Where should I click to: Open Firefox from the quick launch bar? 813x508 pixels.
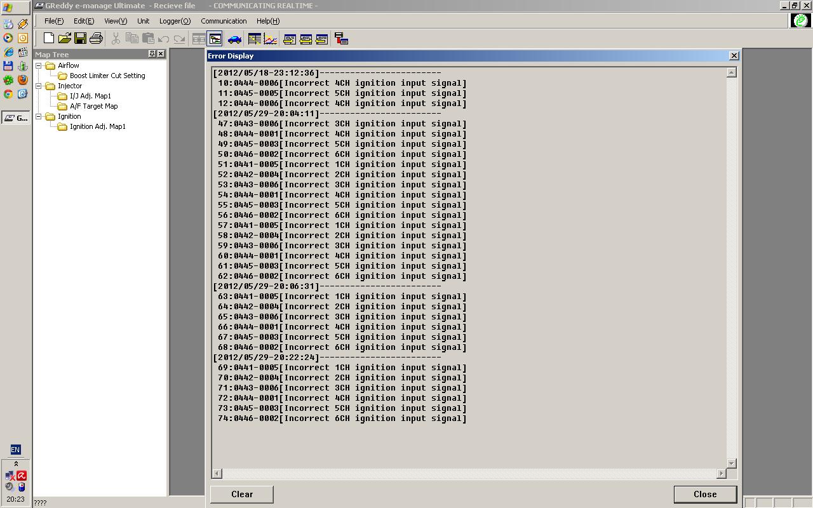point(22,80)
